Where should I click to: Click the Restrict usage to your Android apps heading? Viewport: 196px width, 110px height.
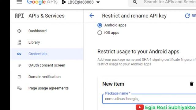[x=138, y=52]
